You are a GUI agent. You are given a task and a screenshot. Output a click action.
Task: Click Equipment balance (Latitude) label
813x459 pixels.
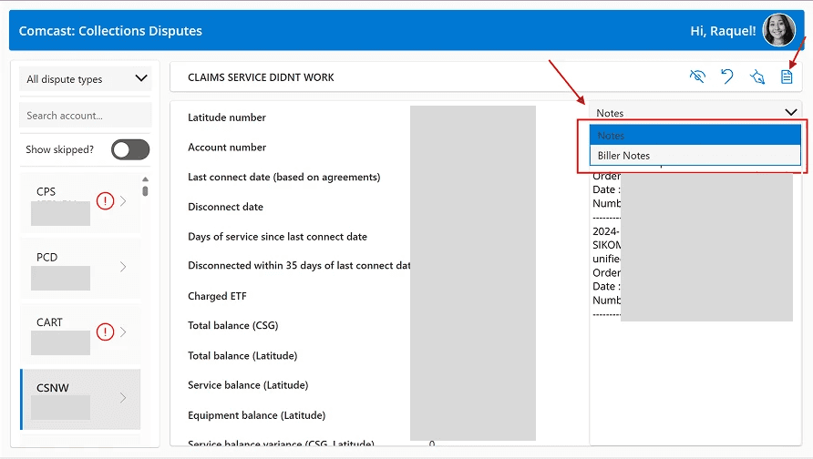pyautogui.click(x=256, y=415)
